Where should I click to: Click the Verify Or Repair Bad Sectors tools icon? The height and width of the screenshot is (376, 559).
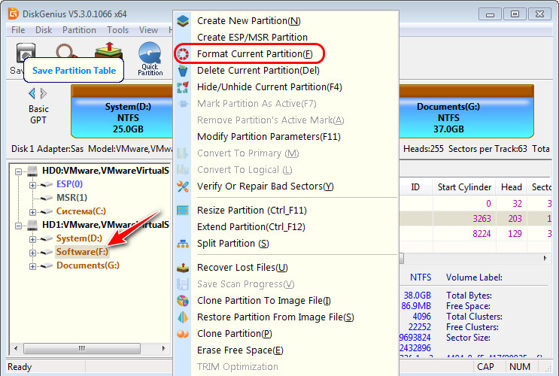[183, 186]
